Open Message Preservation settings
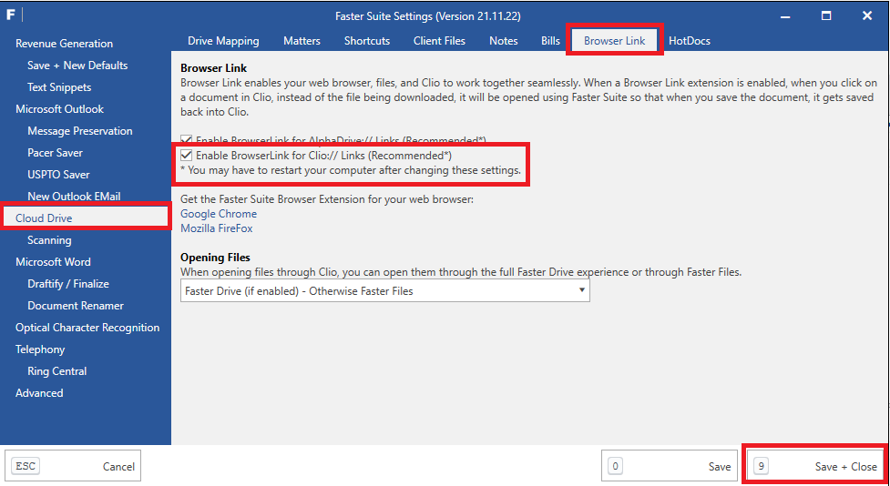This screenshot has width=890, height=486. (80, 131)
